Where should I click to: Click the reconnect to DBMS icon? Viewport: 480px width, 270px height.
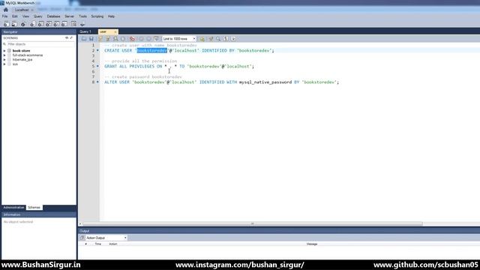coord(82,24)
